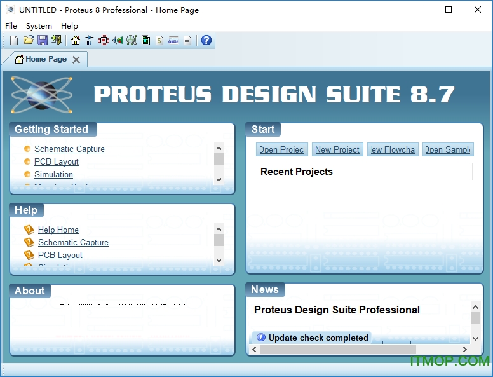
Task: Save project with floppy disk icon
Action: [x=43, y=40]
